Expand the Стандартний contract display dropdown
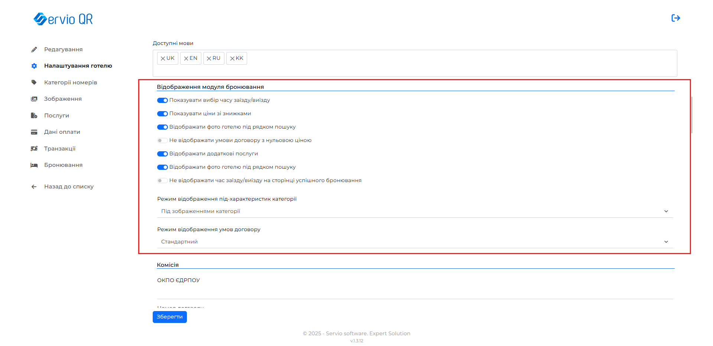This screenshot has height=346, width=713. (x=414, y=242)
